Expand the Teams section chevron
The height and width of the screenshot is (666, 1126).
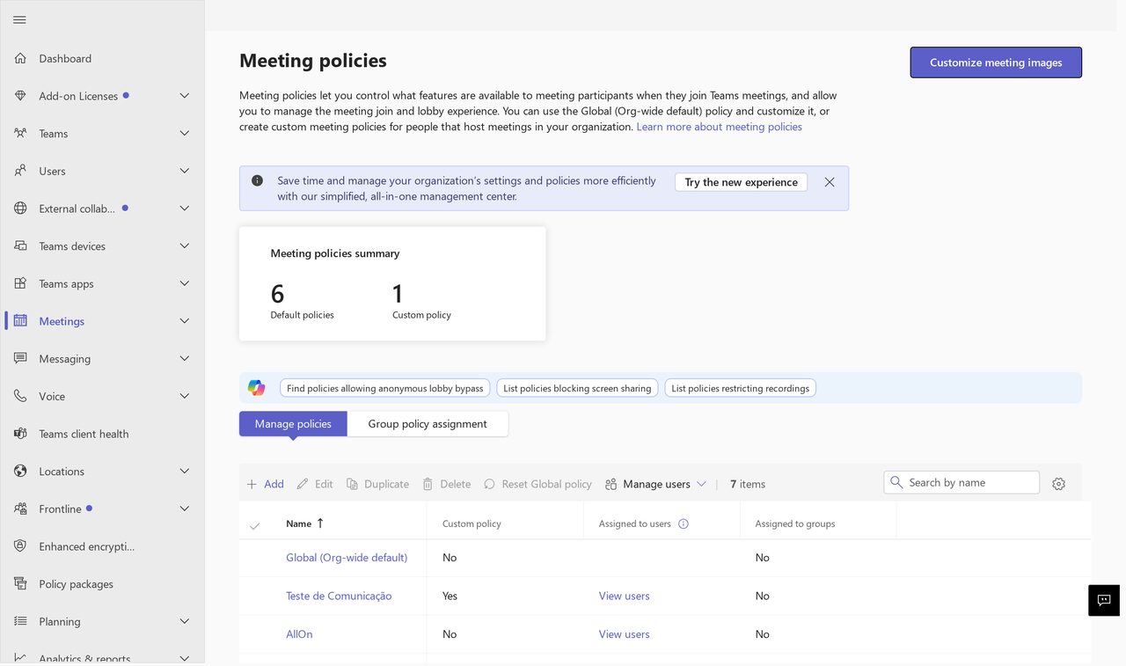[185, 134]
